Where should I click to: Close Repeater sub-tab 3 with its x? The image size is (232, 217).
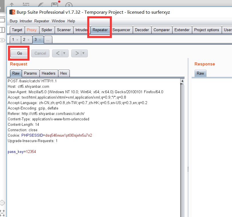[x=40, y=40]
